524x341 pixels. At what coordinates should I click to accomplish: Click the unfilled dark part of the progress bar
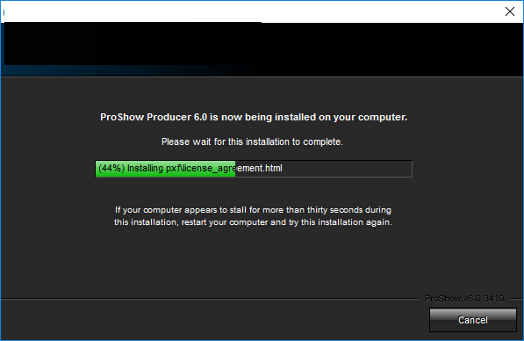(x=324, y=169)
